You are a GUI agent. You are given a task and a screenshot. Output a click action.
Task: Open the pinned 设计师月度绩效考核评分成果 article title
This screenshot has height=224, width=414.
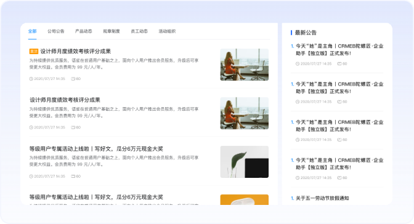point(76,51)
